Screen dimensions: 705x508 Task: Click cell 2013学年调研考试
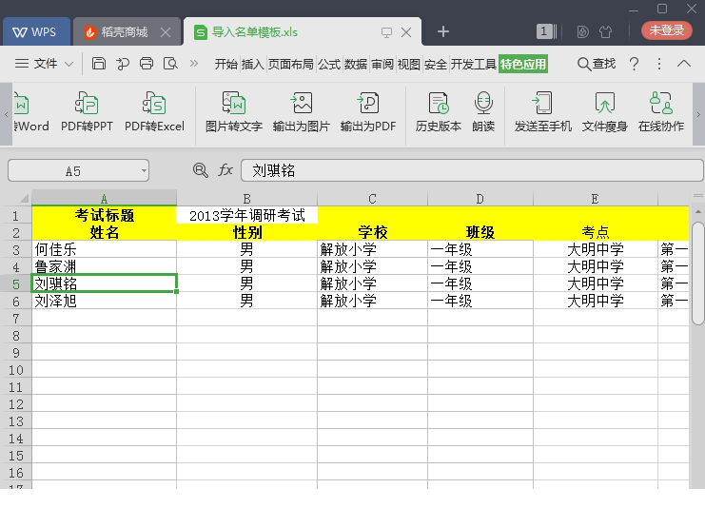(x=246, y=215)
